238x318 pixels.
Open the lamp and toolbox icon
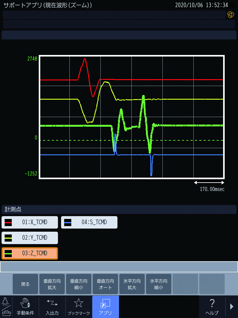6,307
